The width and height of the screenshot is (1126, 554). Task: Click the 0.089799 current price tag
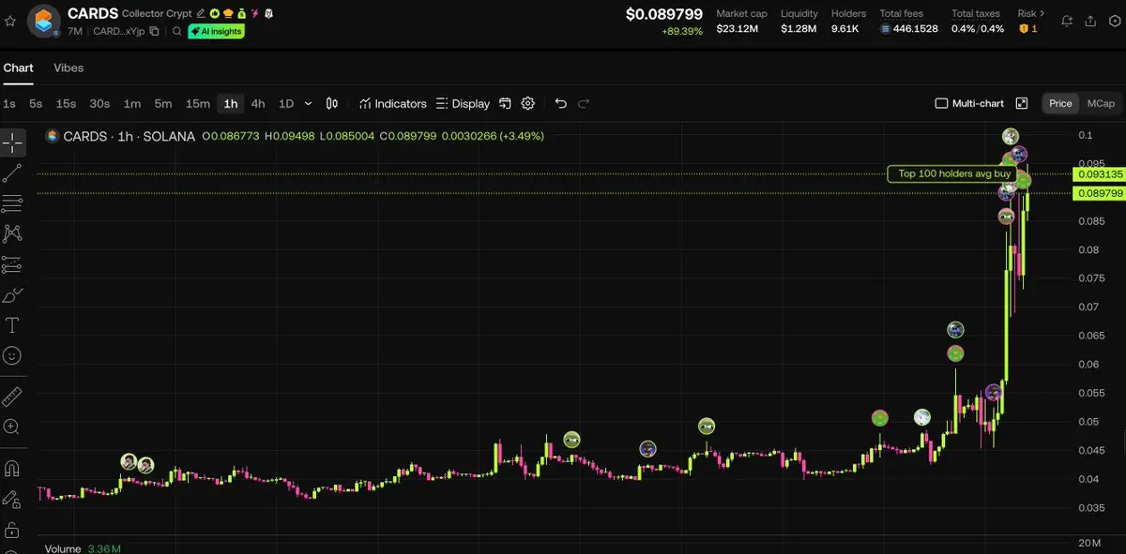coord(1100,193)
